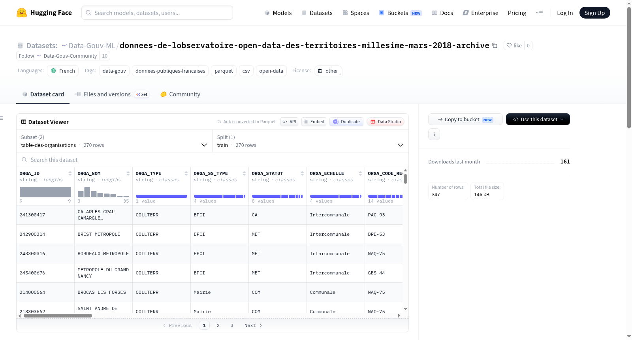The image size is (632, 340).
Task: Click the BREST METROPOLE cell
Action: [x=103, y=234]
